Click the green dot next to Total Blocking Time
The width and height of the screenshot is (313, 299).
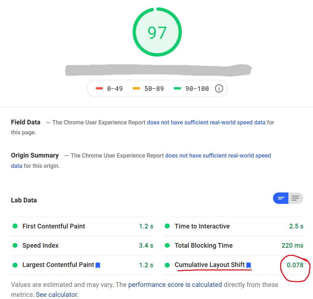coord(166,246)
